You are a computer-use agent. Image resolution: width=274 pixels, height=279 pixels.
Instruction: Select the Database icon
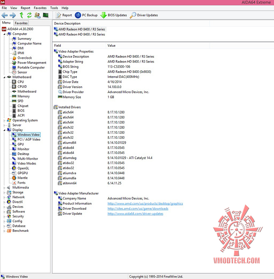coord(9,226)
